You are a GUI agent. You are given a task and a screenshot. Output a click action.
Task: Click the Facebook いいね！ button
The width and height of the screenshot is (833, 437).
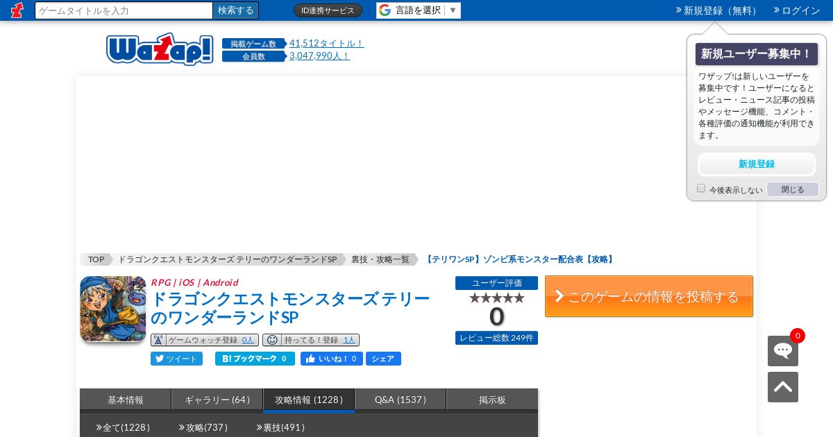(331, 359)
